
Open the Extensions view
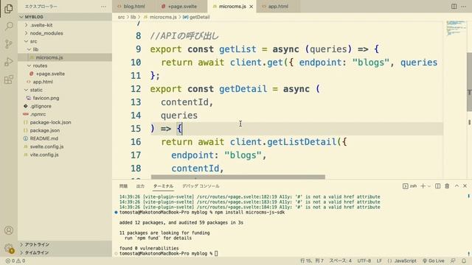click(x=9, y=79)
